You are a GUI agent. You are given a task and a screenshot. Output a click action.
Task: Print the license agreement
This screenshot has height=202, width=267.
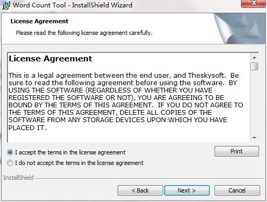[237, 151]
